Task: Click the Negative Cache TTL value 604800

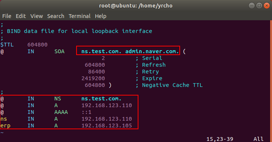Action: coord(95,85)
